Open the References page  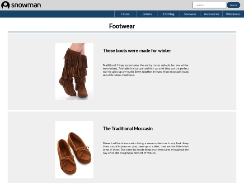tap(233, 14)
